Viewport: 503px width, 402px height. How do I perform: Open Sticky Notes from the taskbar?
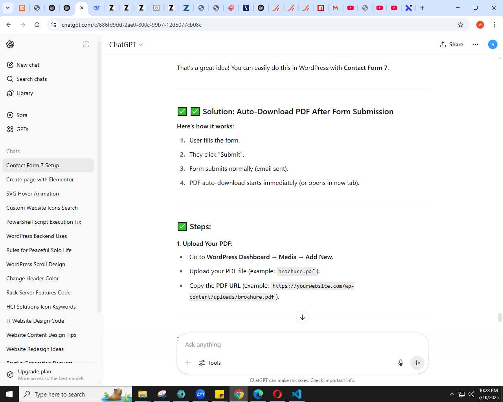220,394
